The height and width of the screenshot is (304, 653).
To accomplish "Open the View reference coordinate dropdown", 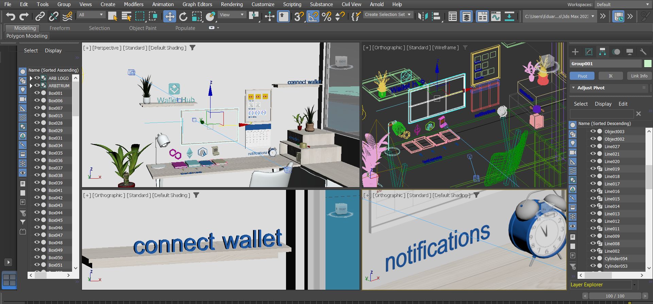I will tap(232, 15).
